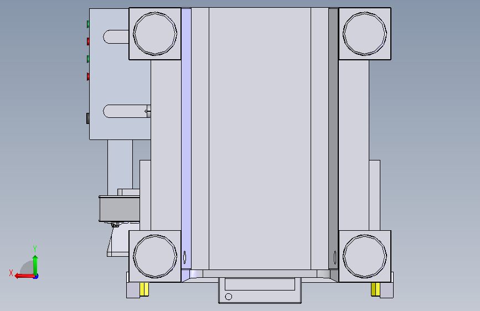Select the dark button on control box edge
The image size is (480, 311).
88,118
